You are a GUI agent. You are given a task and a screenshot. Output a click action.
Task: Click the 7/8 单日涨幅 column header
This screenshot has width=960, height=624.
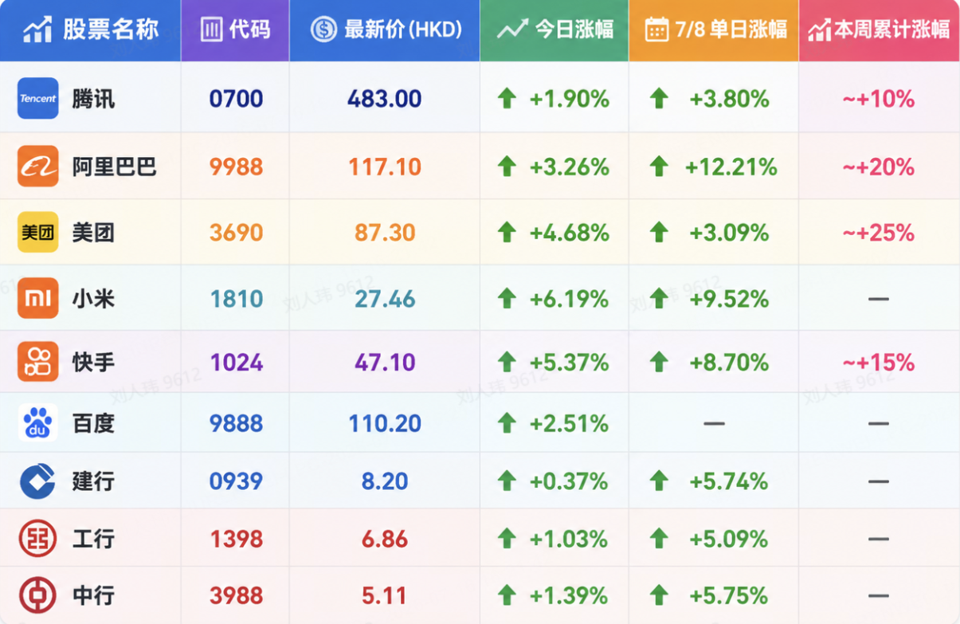click(x=714, y=30)
